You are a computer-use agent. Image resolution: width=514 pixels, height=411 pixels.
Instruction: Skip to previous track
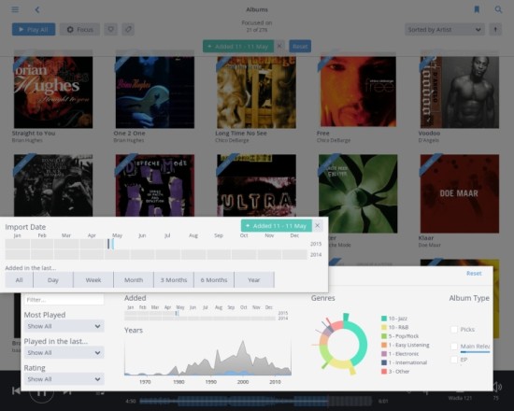point(16,390)
